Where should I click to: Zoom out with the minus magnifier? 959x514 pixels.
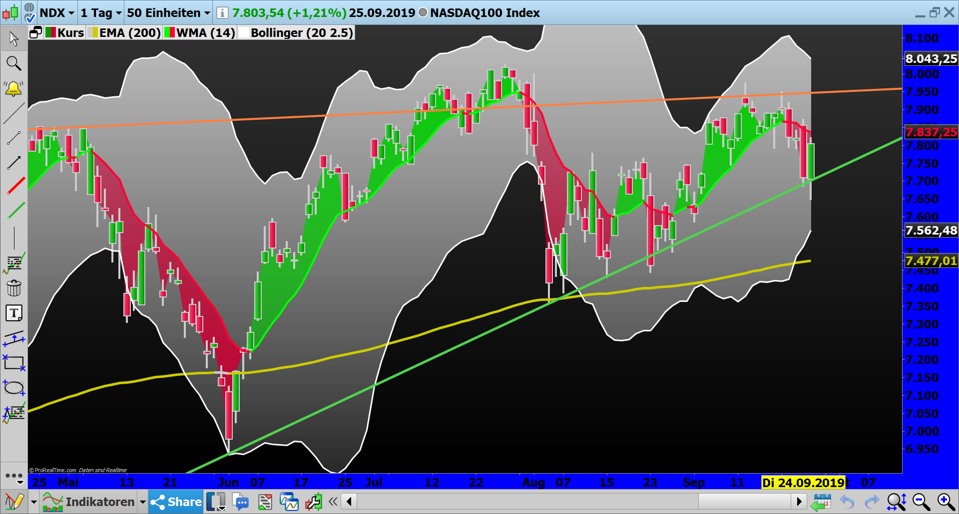(x=921, y=502)
